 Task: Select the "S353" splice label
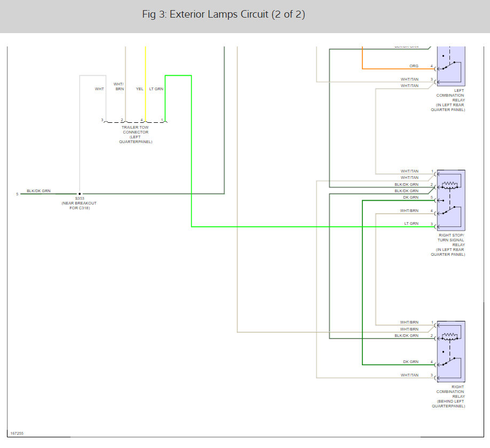click(x=80, y=198)
